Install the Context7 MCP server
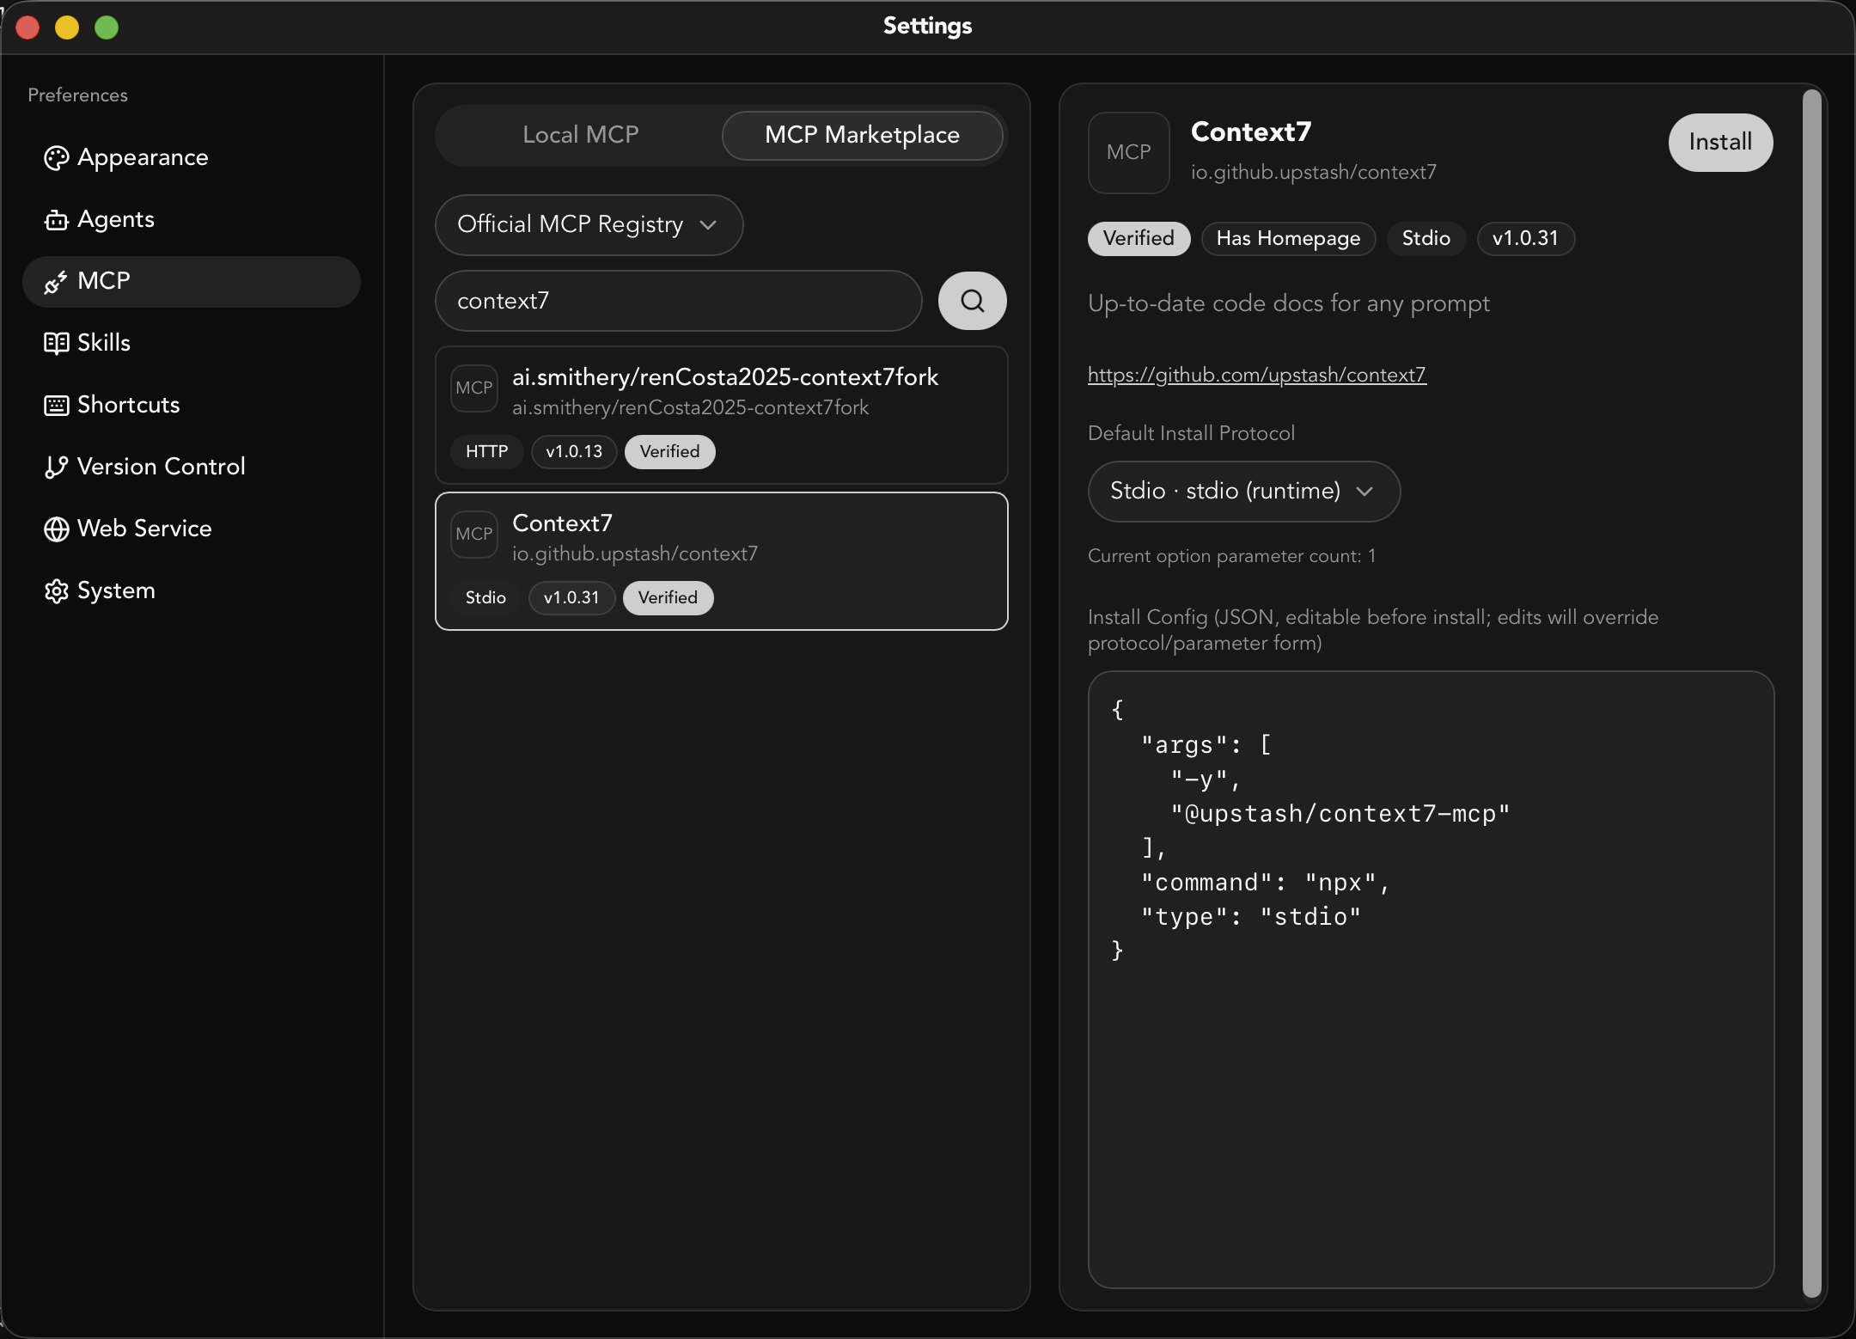Image resolution: width=1856 pixels, height=1339 pixels. tap(1719, 142)
